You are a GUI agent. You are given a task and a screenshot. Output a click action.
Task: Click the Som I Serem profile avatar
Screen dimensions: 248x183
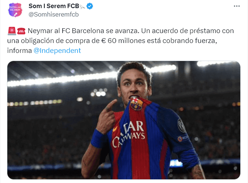click(x=15, y=10)
